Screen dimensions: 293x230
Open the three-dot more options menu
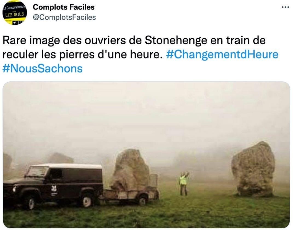tap(285, 7)
